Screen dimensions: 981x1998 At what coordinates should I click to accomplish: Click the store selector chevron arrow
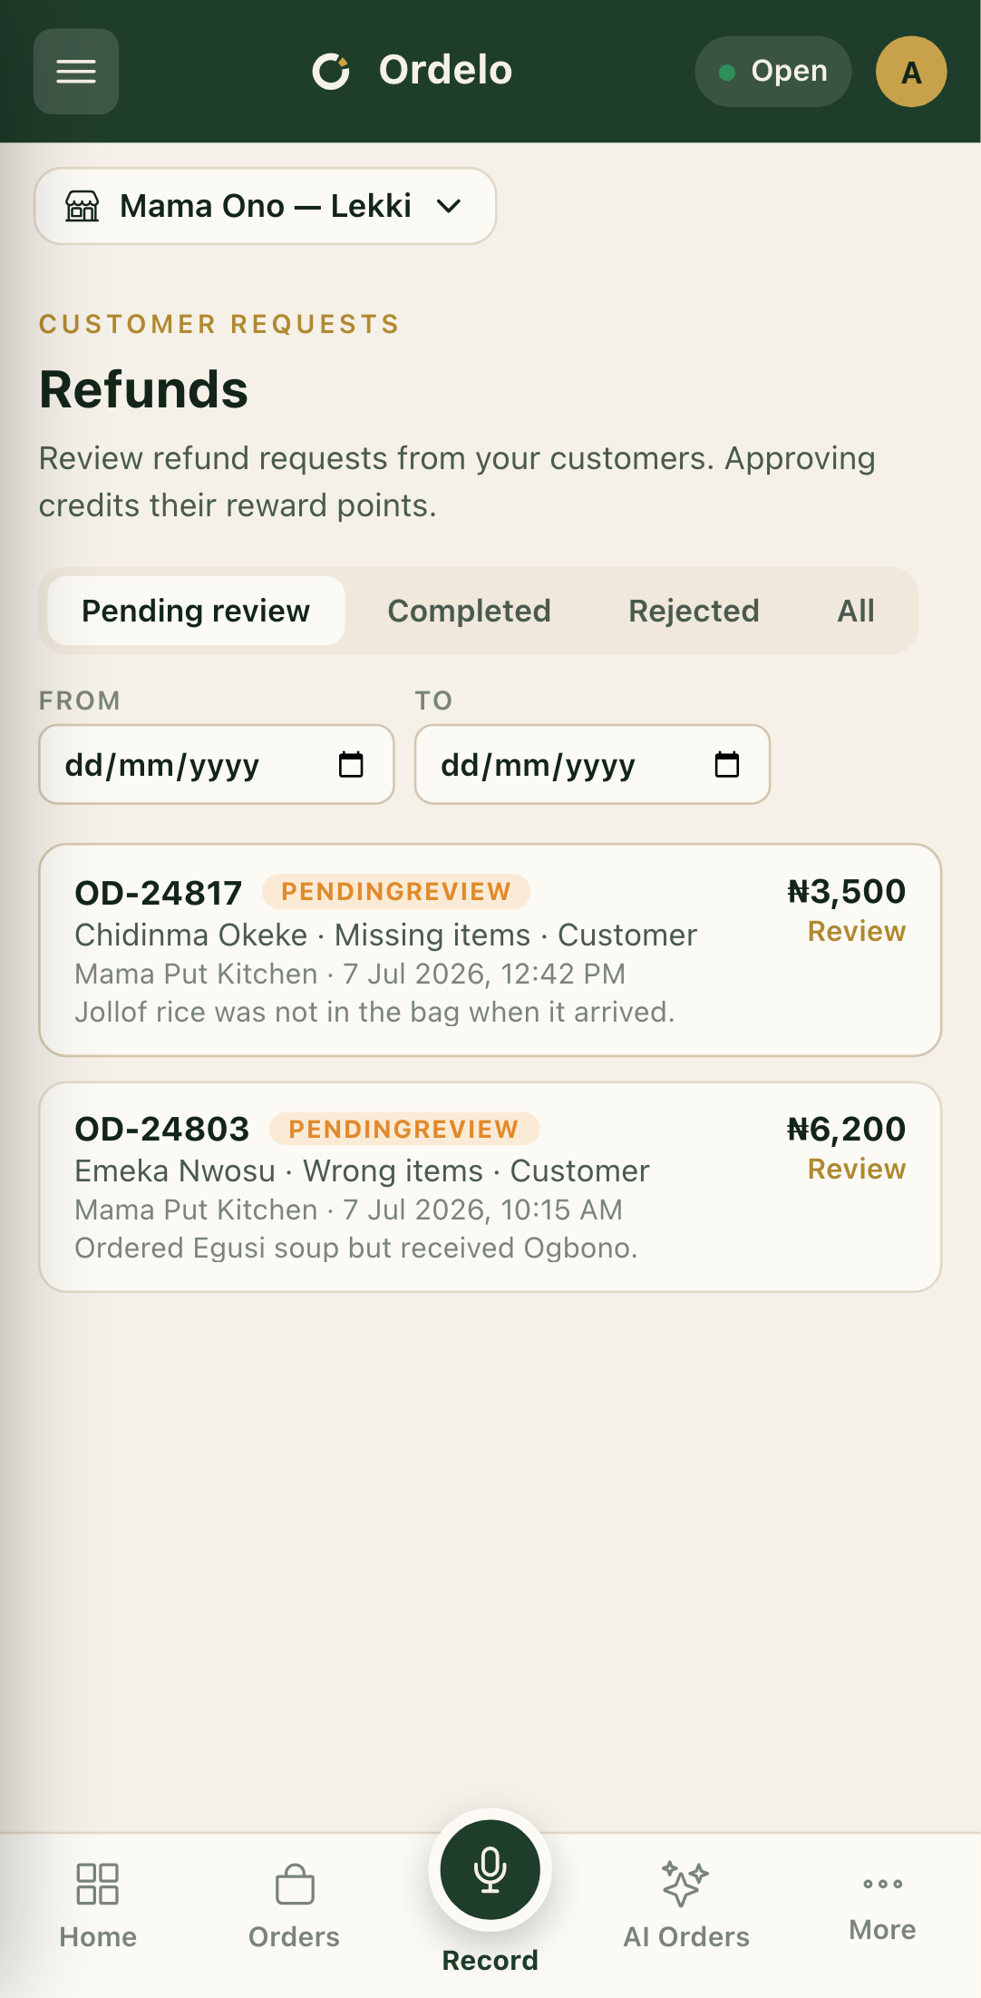click(x=449, y=206)
